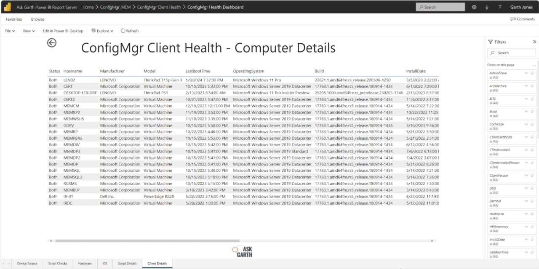539x269 pixels.
Task: Expand the Build filter card
Action: [x=526, y=112]
